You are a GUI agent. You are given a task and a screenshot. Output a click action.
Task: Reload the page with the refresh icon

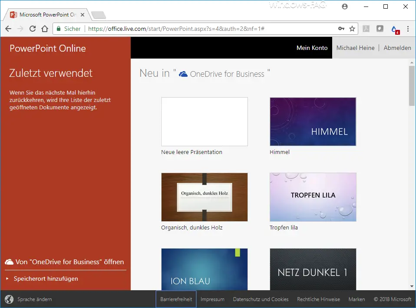(x=33, y=29)
